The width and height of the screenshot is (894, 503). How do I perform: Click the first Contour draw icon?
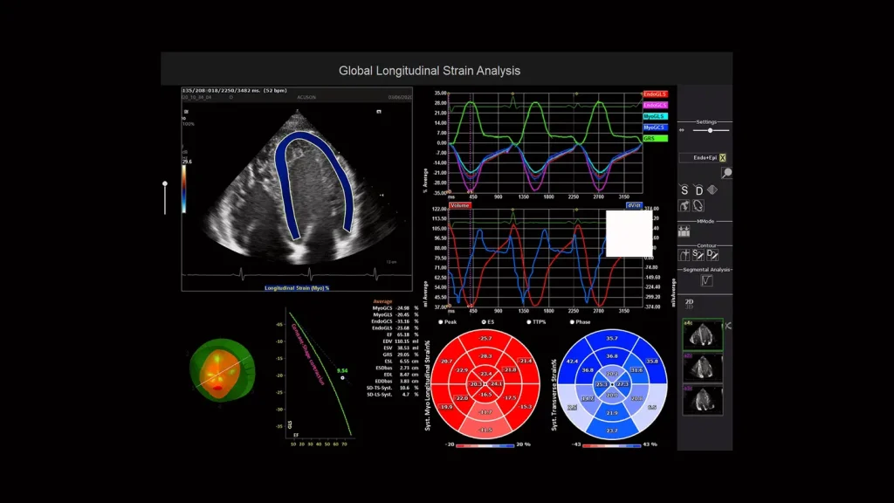tap(684, 255)
